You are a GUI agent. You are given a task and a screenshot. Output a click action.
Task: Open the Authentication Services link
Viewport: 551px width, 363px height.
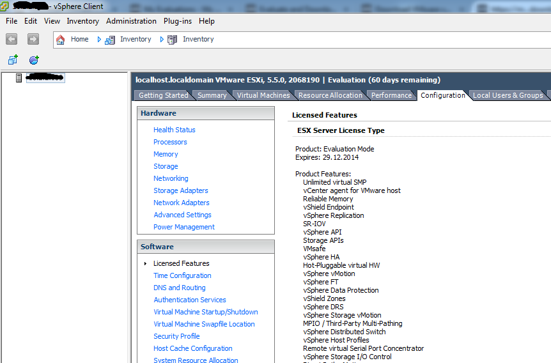tap(190, 300)
